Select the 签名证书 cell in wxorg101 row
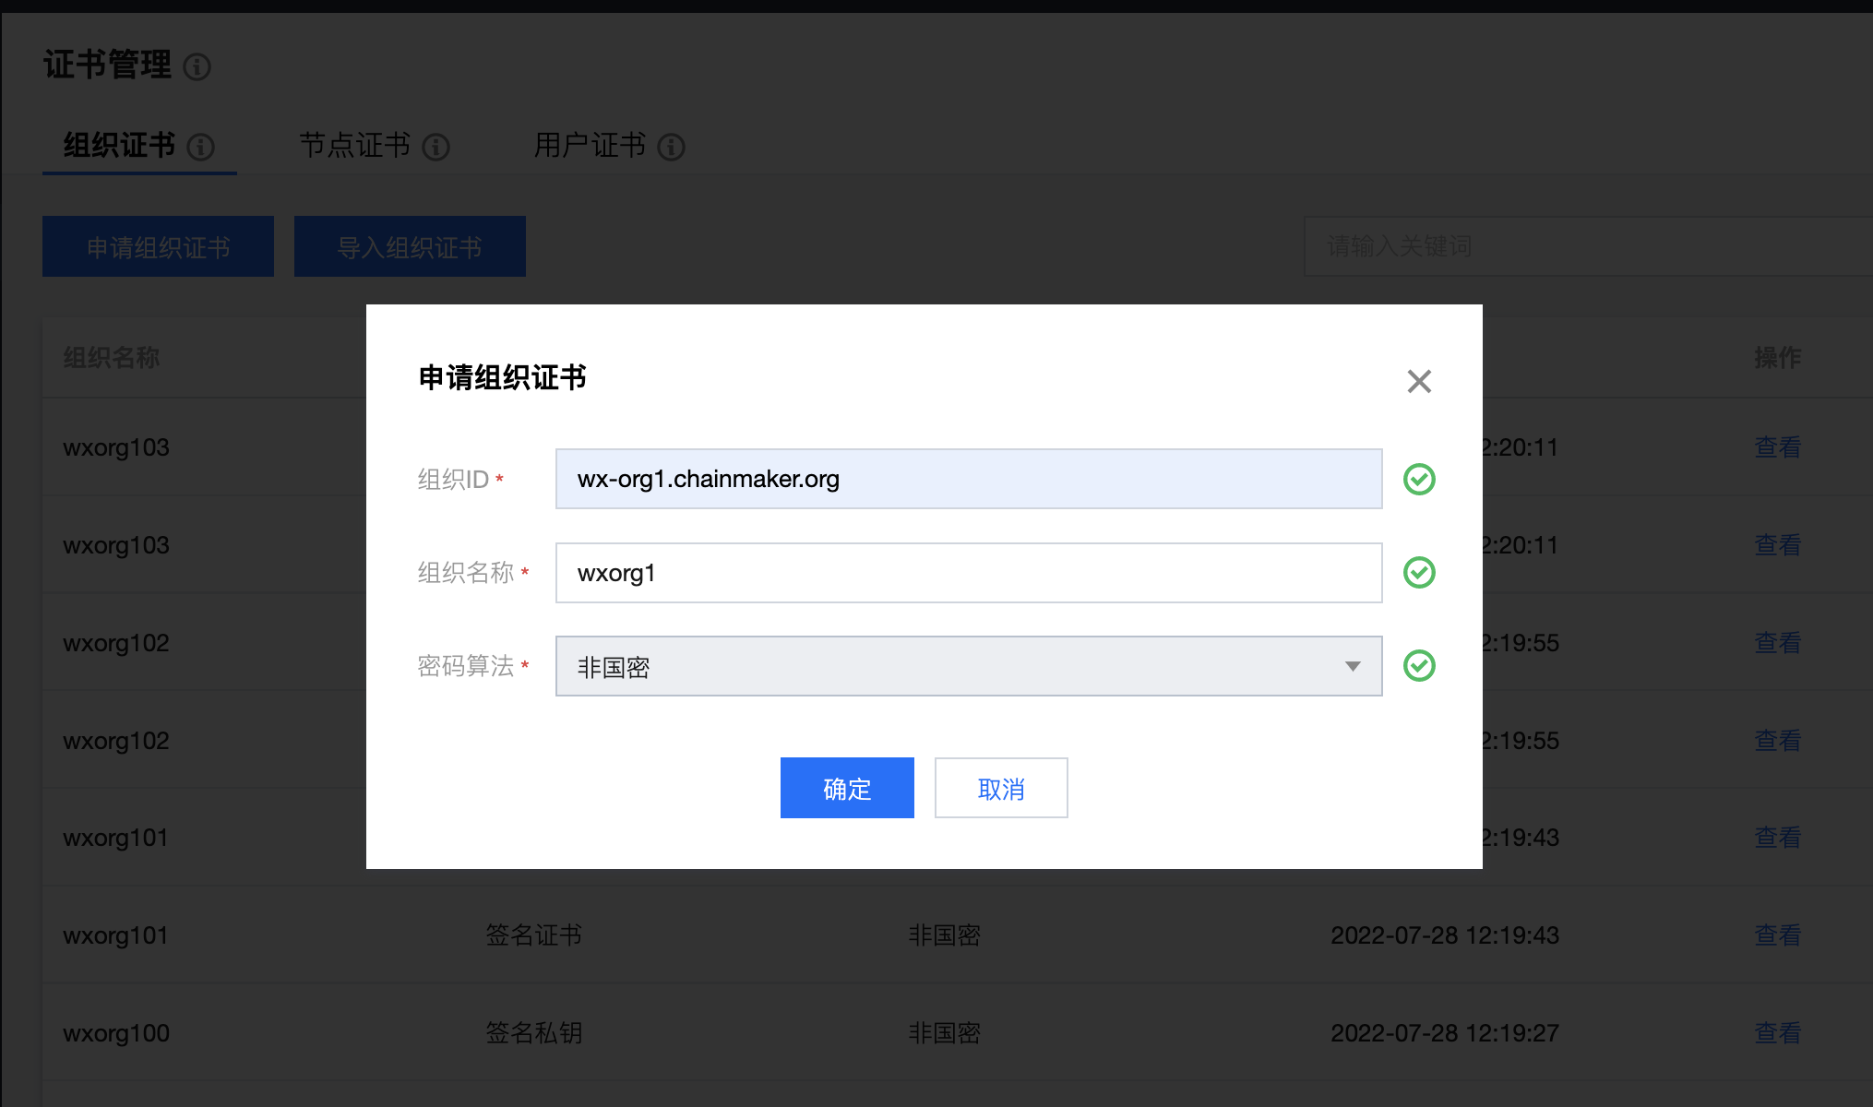Screen dimensions: 1873x1107 pos(533,935)
